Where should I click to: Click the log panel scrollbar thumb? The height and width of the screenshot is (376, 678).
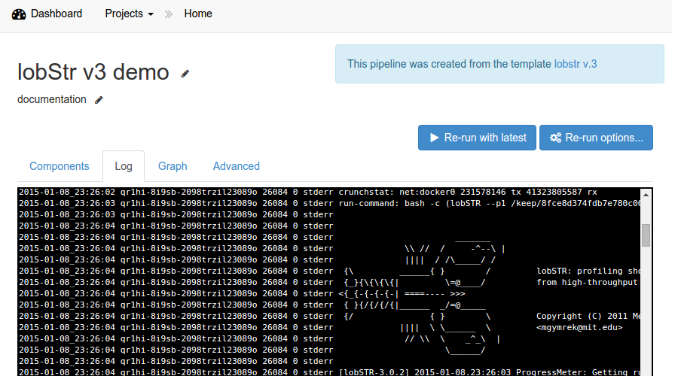tap(646, 235)
